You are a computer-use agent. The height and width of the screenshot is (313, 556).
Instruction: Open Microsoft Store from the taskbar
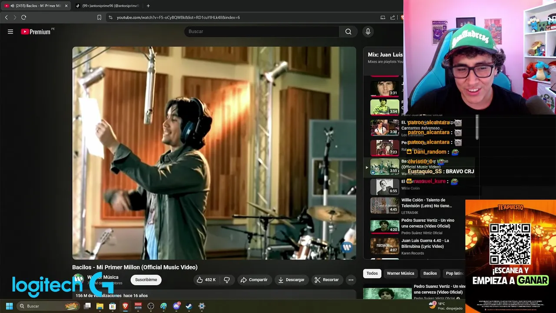click(x=113, y=306)
